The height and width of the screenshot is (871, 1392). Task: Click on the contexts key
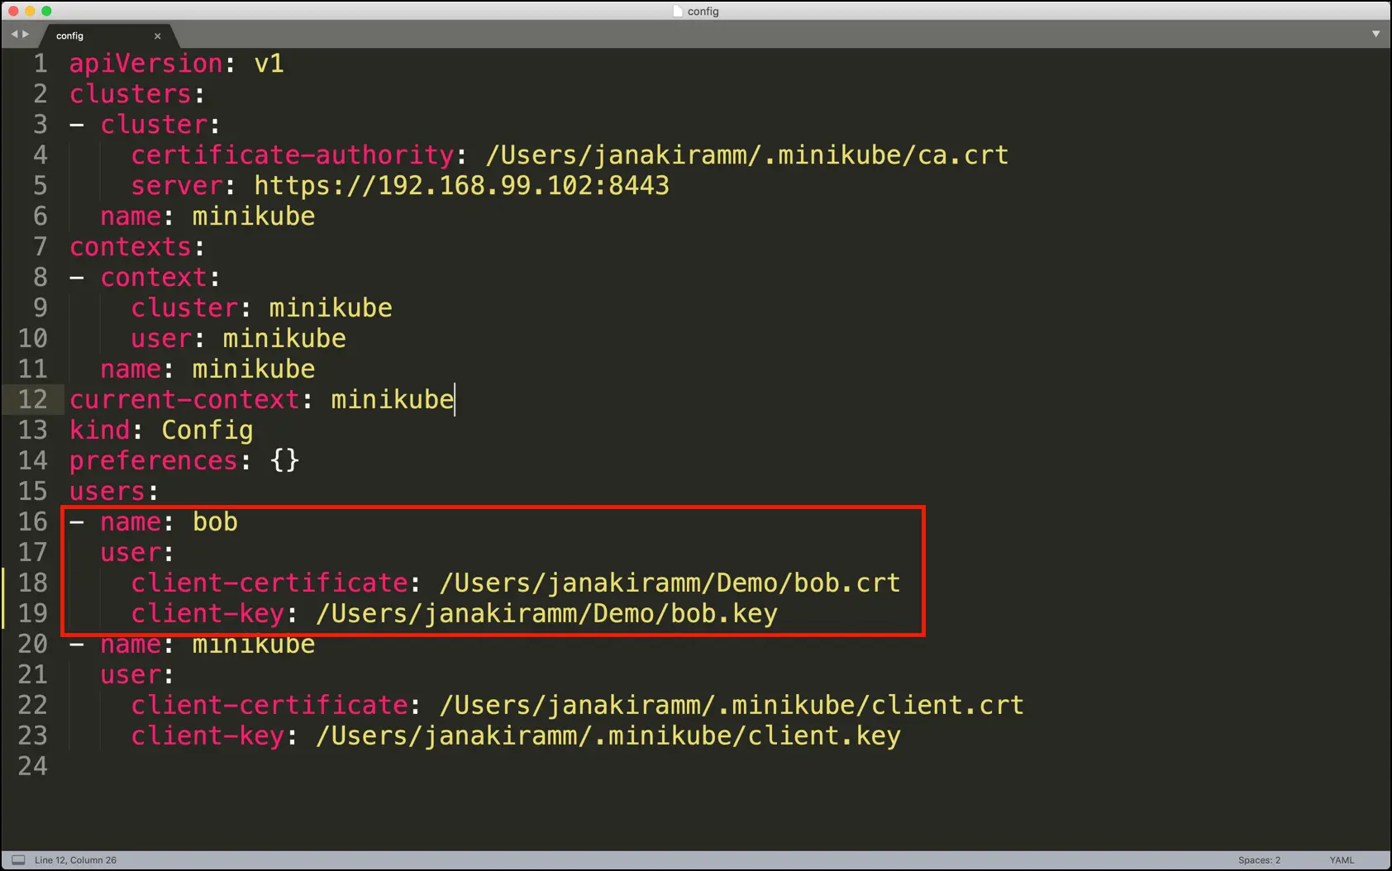[131, 247]
